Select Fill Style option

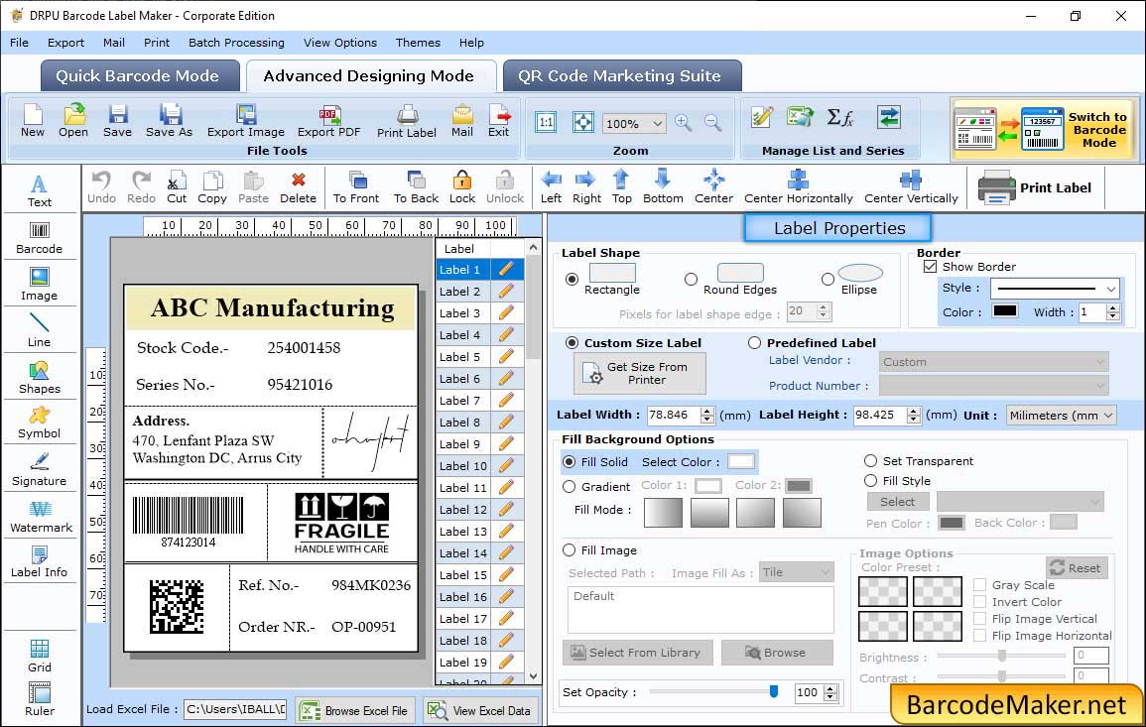[870, 481]
